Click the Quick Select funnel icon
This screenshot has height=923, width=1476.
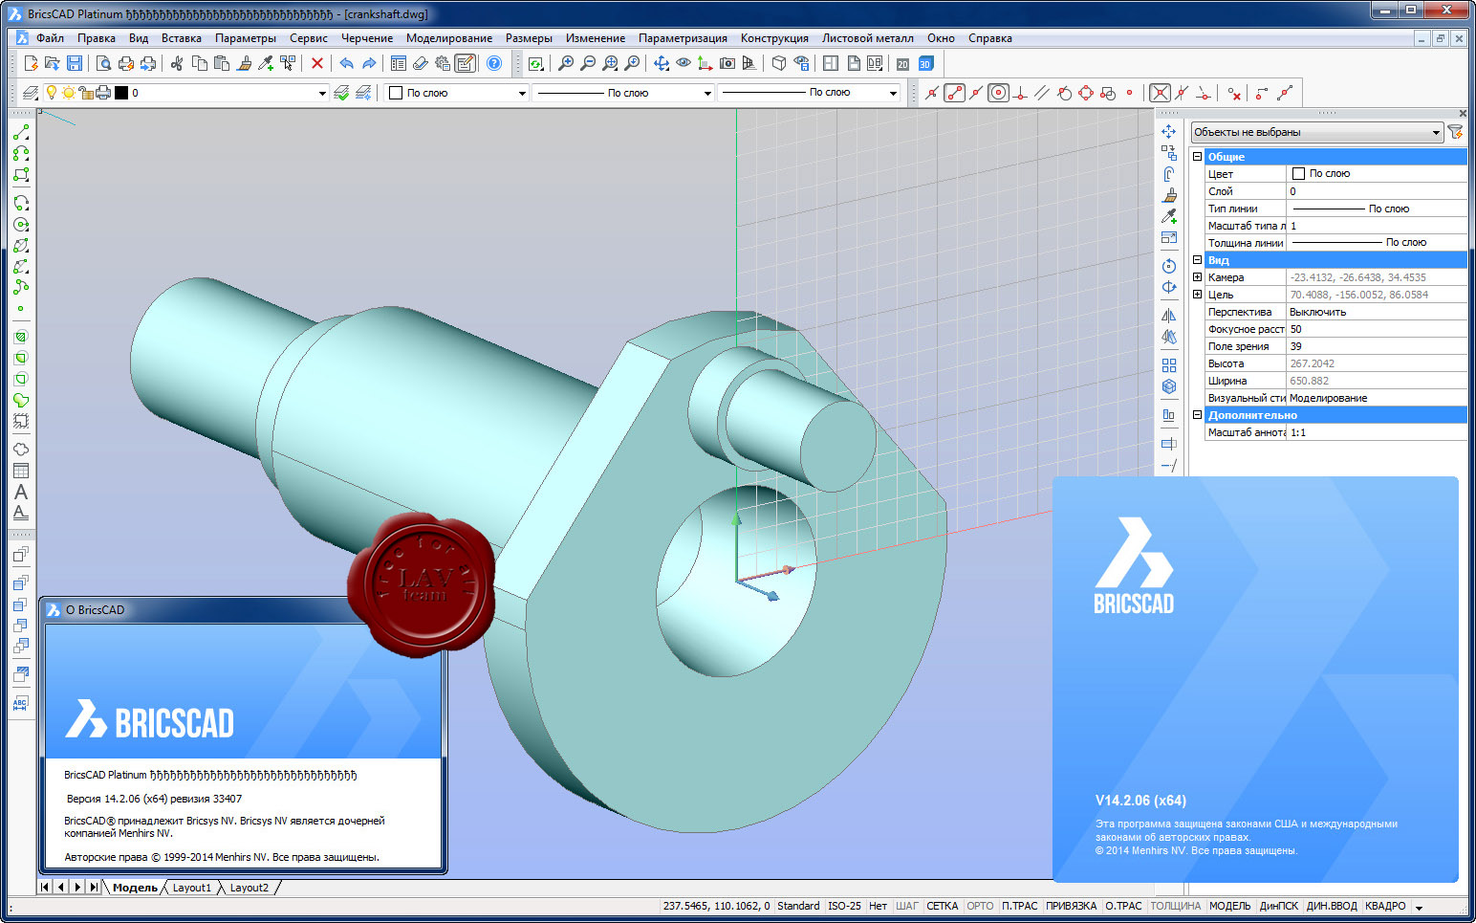click(1455, 132)
